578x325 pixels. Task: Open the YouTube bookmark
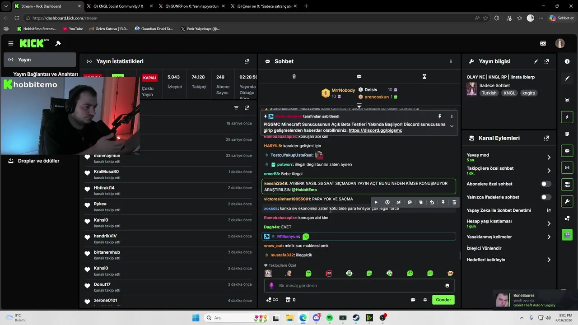(73, 29)
